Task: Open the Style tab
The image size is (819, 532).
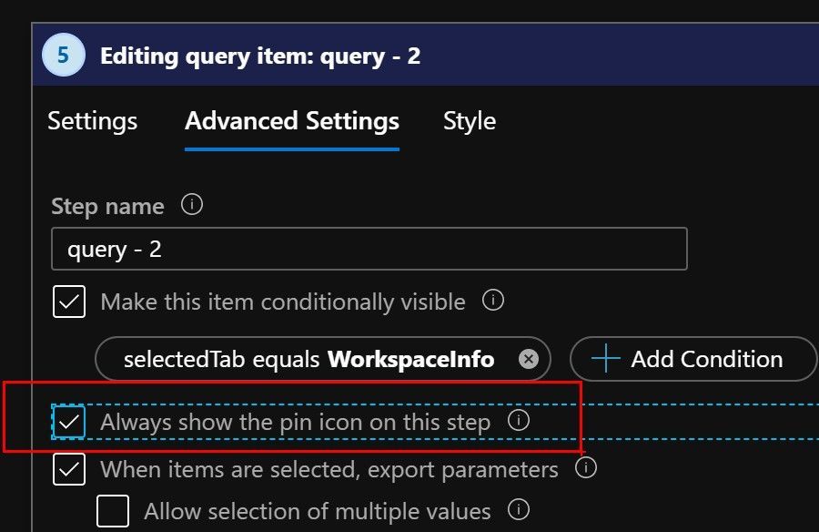Action: 470,121
